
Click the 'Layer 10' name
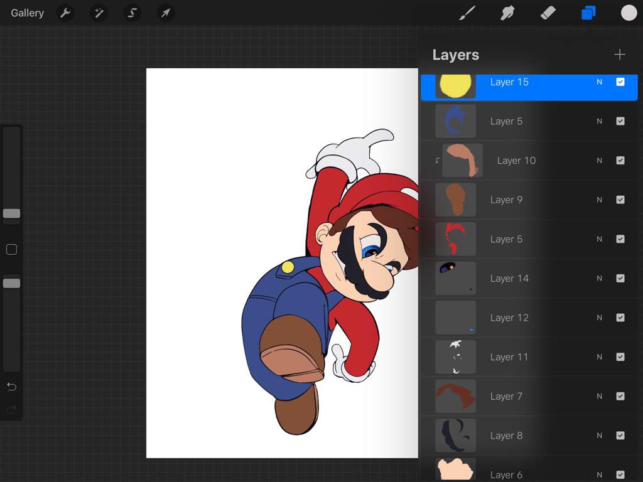click(x=516, y=161)
